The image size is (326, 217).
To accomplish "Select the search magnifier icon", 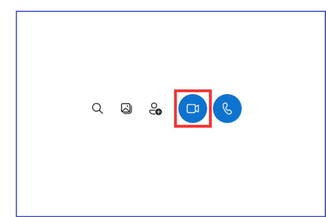I will [x=97, y=108].
